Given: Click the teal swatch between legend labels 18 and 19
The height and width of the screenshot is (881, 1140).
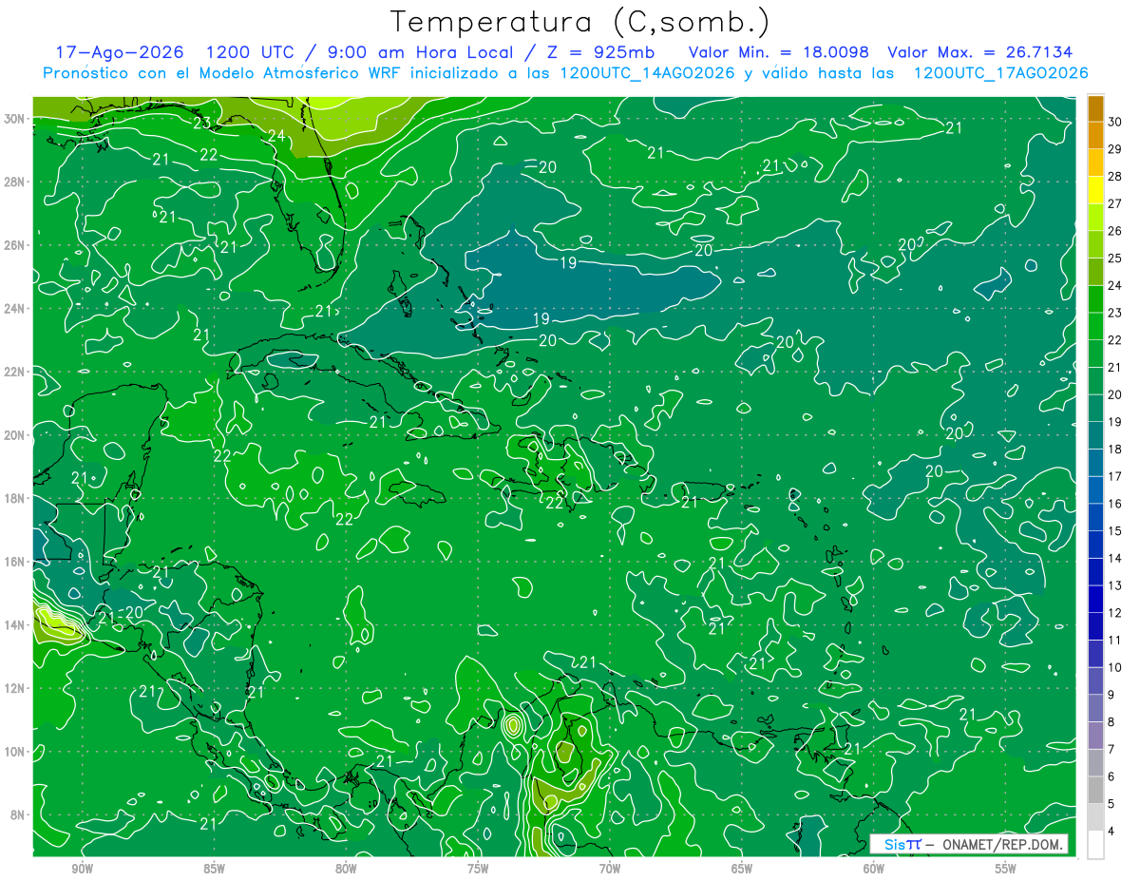Looking at the screenshot, I should (x=1095, y=435).
